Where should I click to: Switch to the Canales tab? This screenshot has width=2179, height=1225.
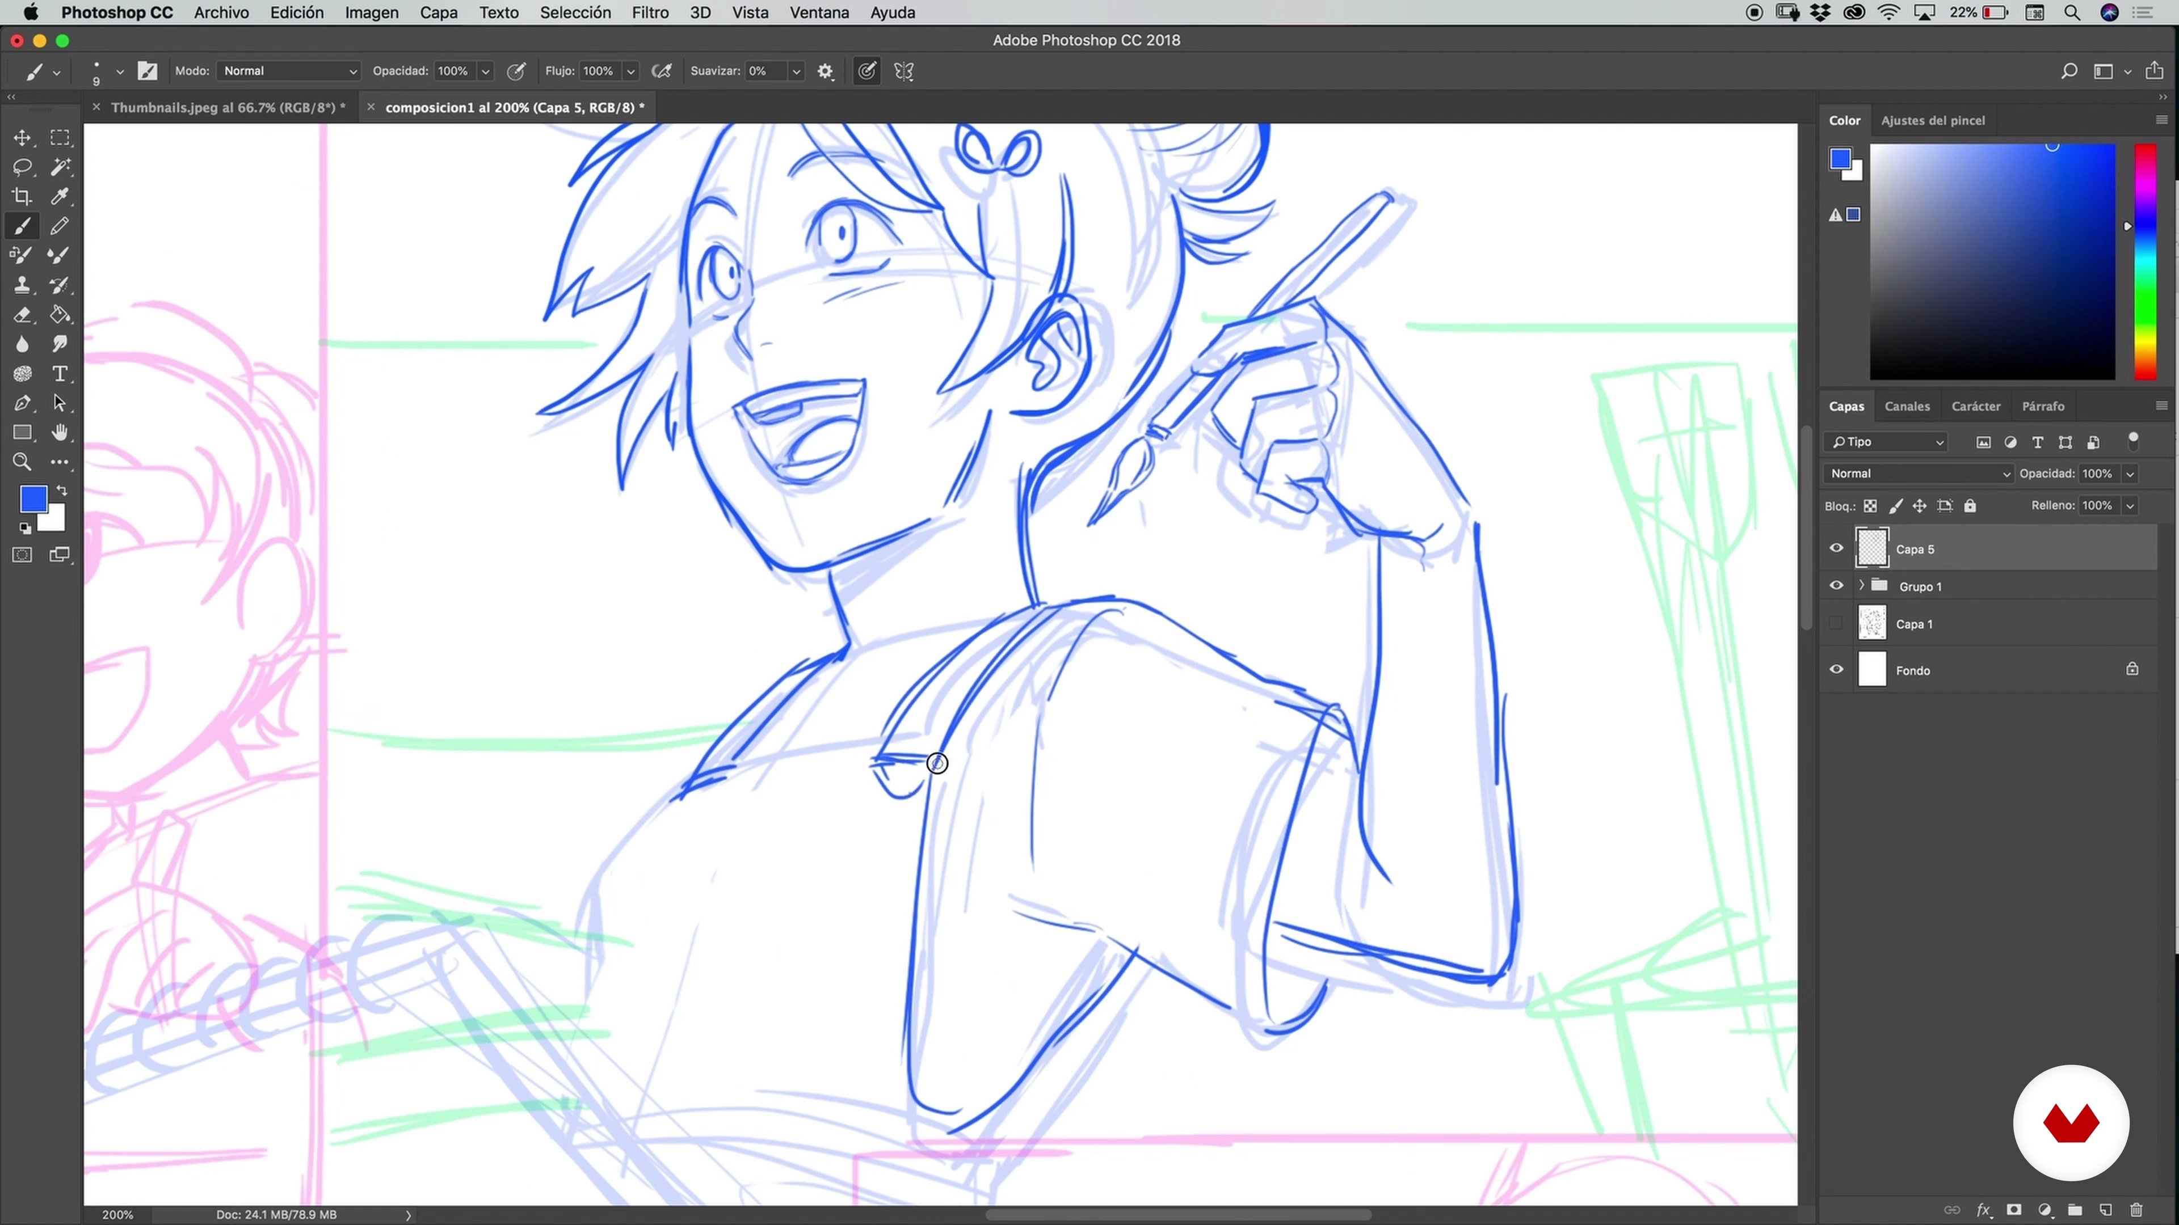coord(1907,406)
